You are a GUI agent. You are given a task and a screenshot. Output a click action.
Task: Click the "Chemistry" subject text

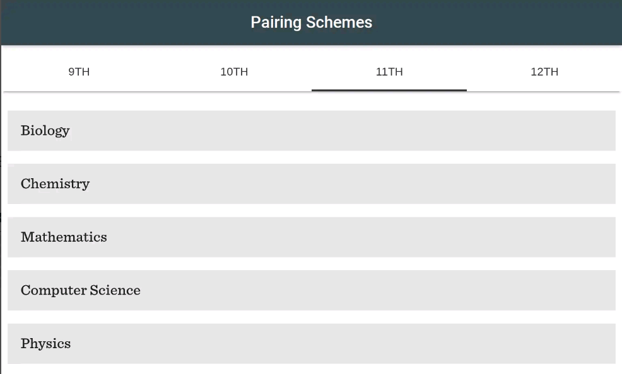[x=55, y=184]
